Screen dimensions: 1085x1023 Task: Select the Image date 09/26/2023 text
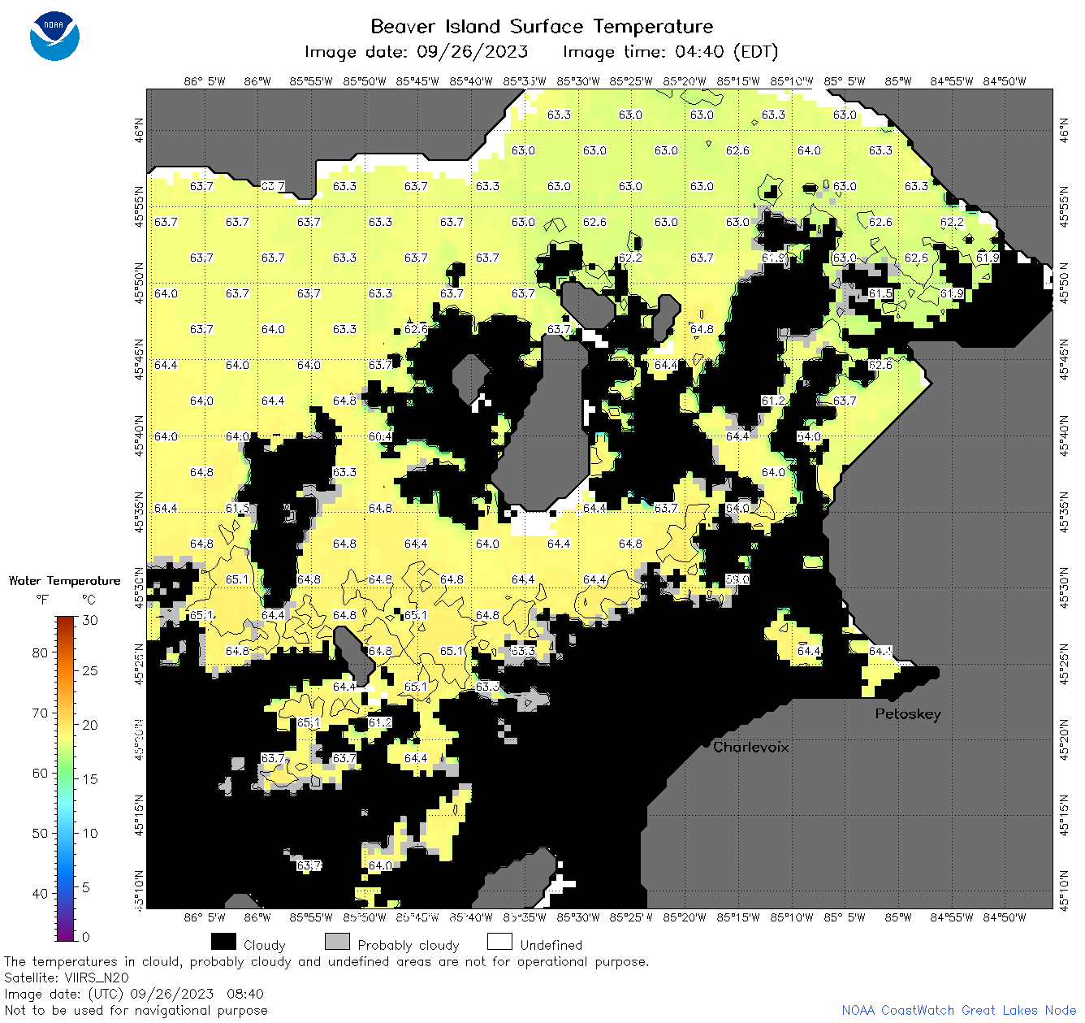pyautogui.click(x=416, y=52)
